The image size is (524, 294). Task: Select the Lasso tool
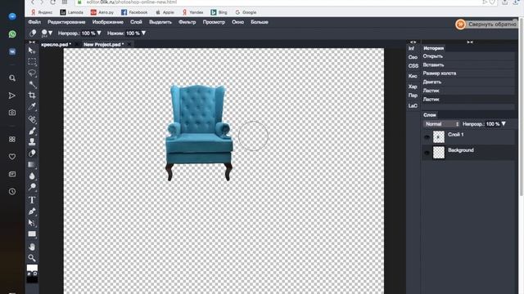pos(32,73)
